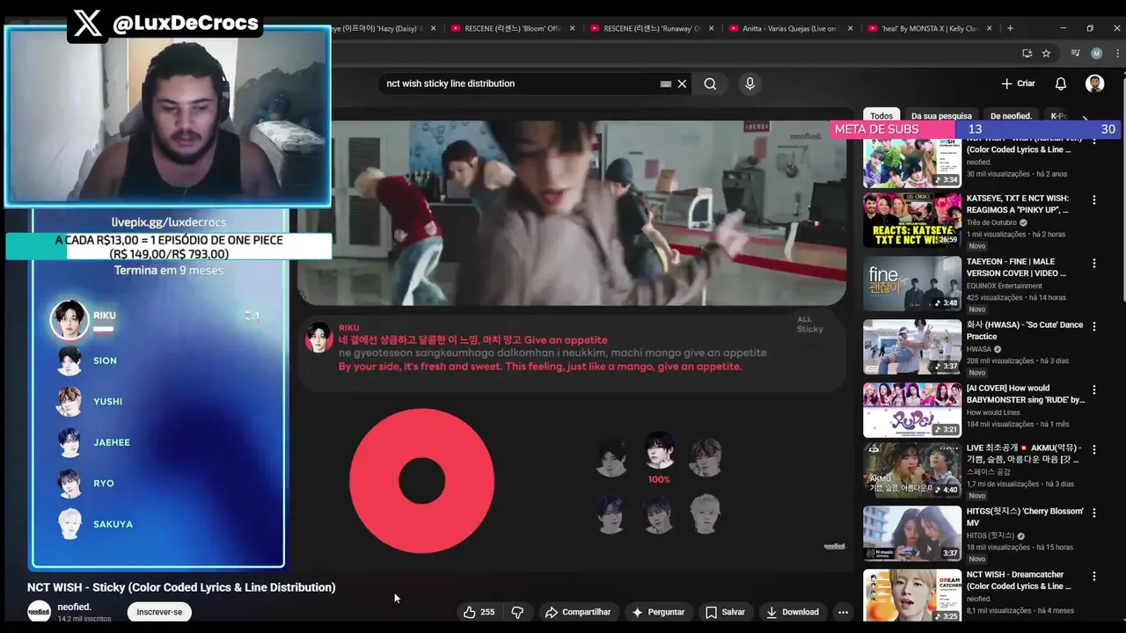The width and height of the screenshot is (1126, 633).
Task: Click the Inscrever-se subscribe button
Action: pyautogui.click(x=159, y=612)
